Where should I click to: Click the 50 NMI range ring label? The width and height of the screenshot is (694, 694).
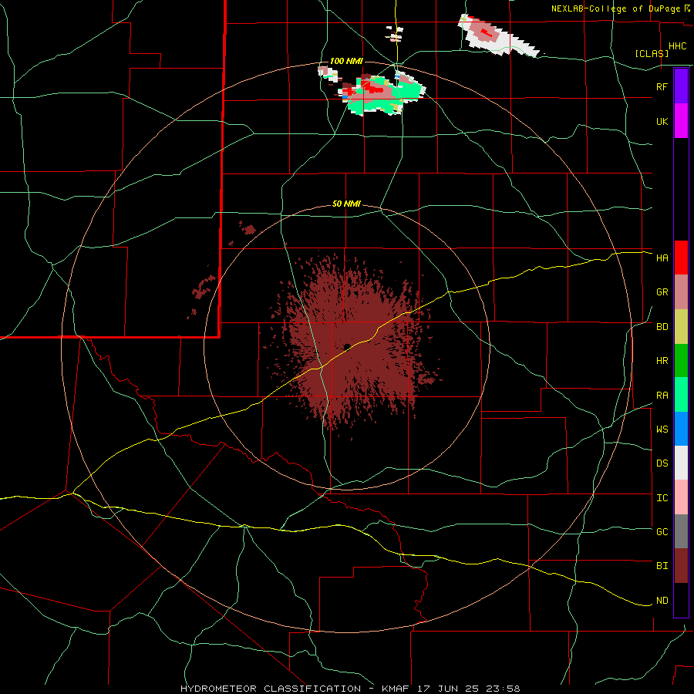tap(346, 204)
